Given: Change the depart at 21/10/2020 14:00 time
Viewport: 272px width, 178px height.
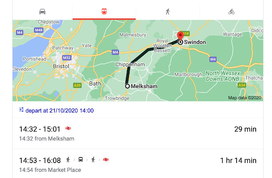Looking at the screenshot, I should (x=59, y=110).
